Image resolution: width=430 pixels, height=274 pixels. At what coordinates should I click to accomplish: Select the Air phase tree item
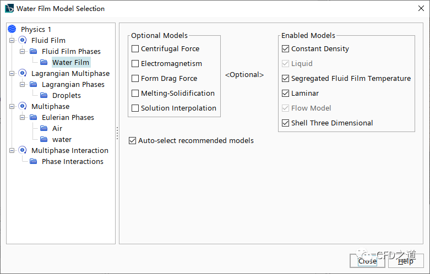click(x=57, y=128)
